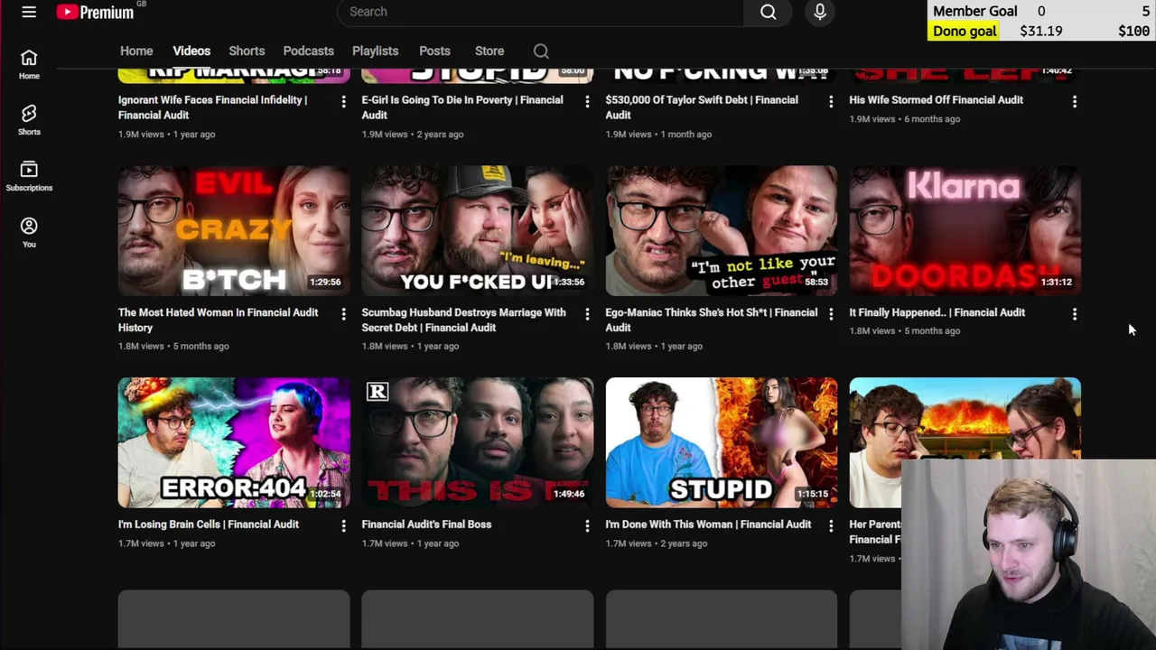Click the 1:31:12 duration badge
This screenshot has height=650, width=1156.
pyautogui.click(x=1057, y=282)
